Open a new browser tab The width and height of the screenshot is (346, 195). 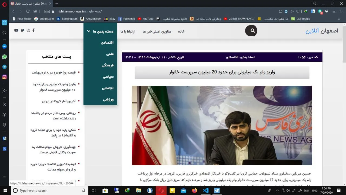tap(57, 4)
